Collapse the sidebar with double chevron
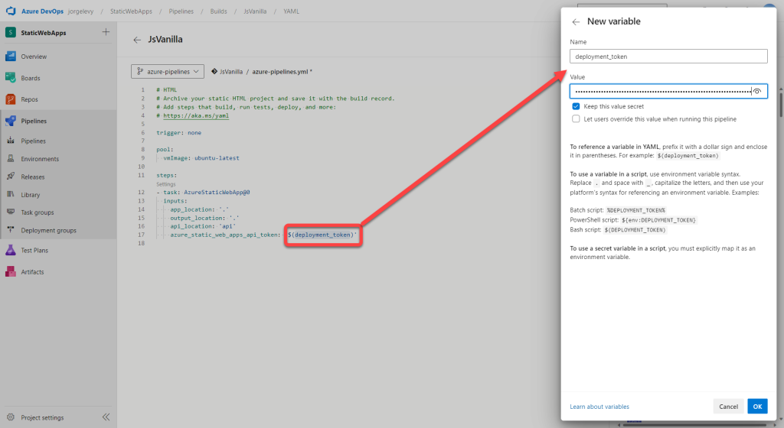 (106, 417)
